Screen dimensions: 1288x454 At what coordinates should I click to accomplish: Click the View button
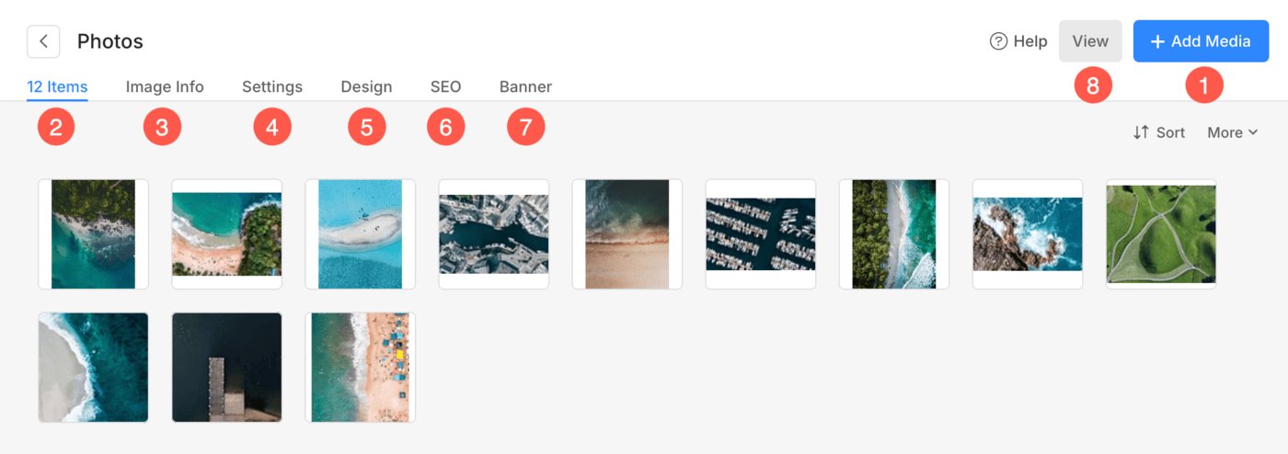click(x=1090, y=41)
